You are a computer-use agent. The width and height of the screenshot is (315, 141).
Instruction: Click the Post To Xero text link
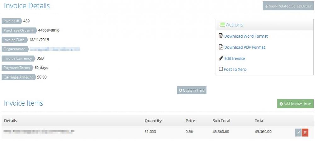[x=235, y=69]
